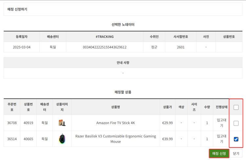The height and width of the screenshot is (160, 246).
Task: Click the €29.99 price cell
Action: coord(167,123)
